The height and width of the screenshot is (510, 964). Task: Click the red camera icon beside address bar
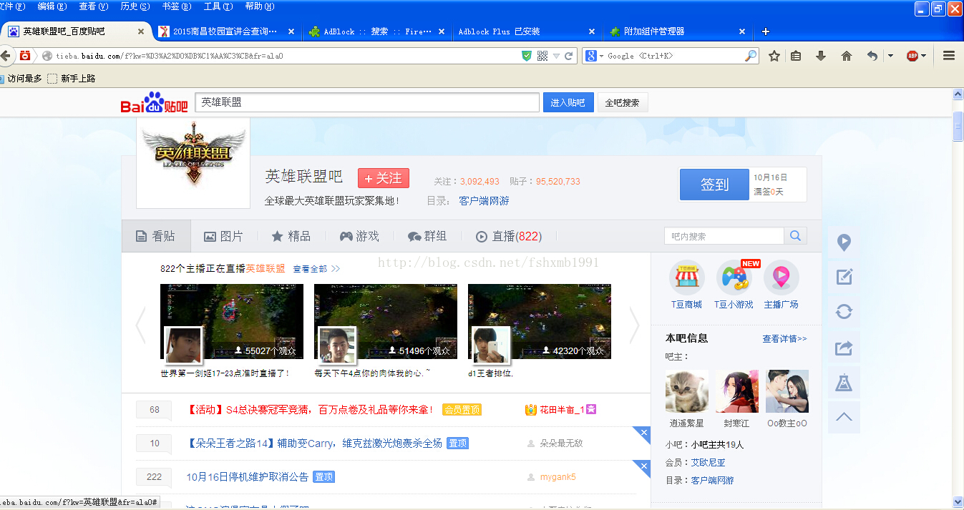(25, 56)
